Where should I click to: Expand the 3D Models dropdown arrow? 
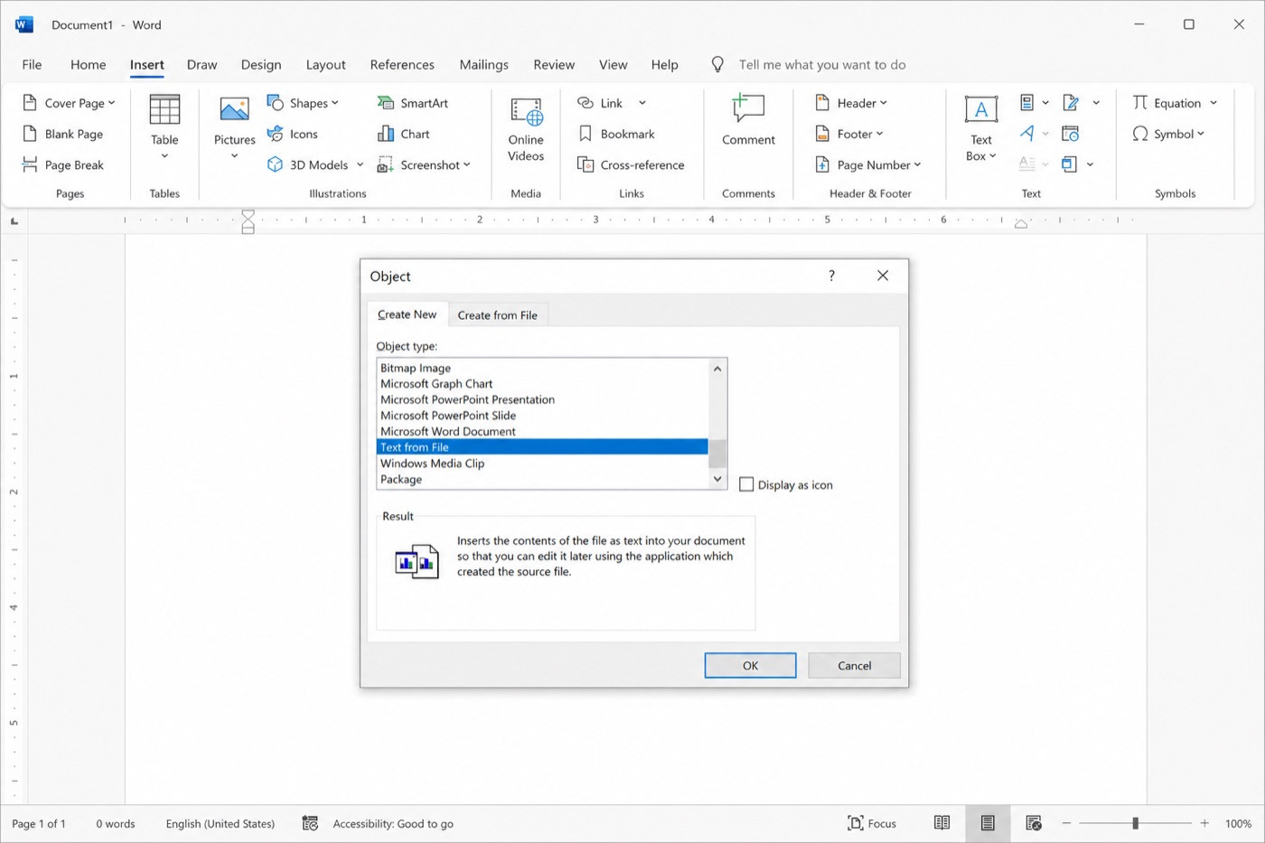(360, 164)
